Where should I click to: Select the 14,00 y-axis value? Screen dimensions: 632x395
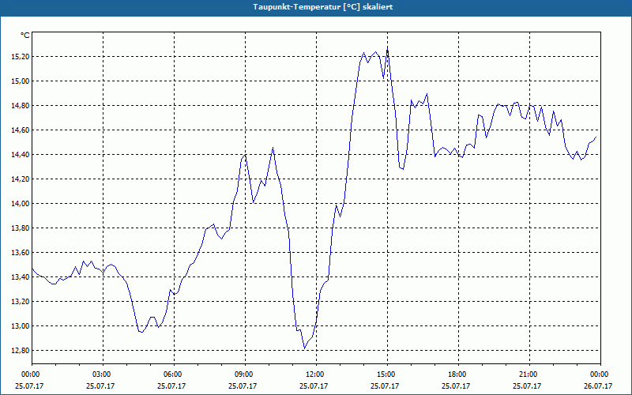(21, 204)
